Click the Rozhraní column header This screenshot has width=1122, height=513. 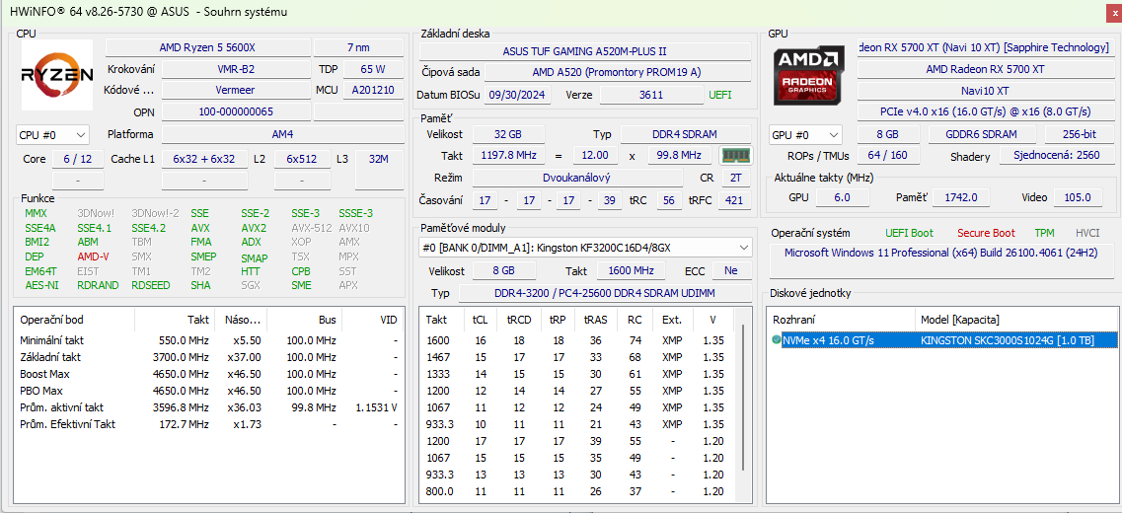tap(793, 320)
